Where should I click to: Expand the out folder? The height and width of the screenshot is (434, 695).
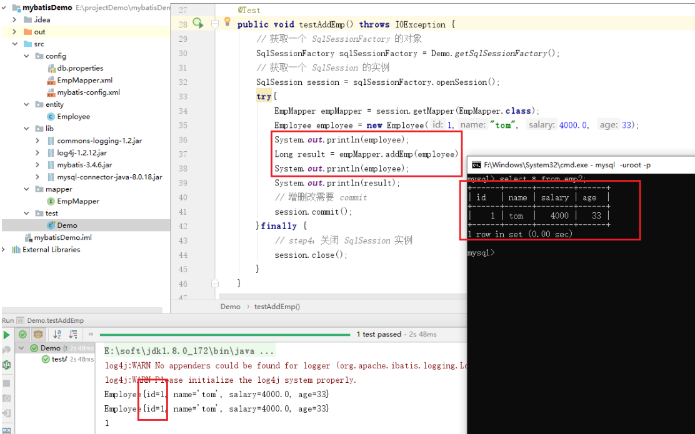14,32
